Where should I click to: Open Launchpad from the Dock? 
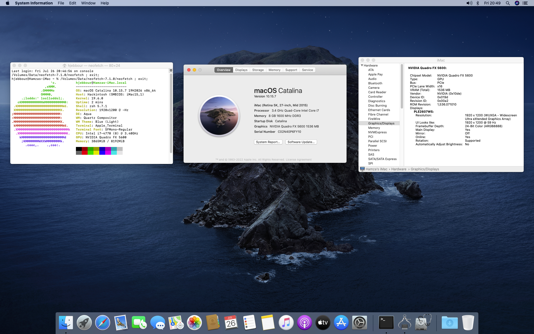pyautogui.click(x=84, y=323)
